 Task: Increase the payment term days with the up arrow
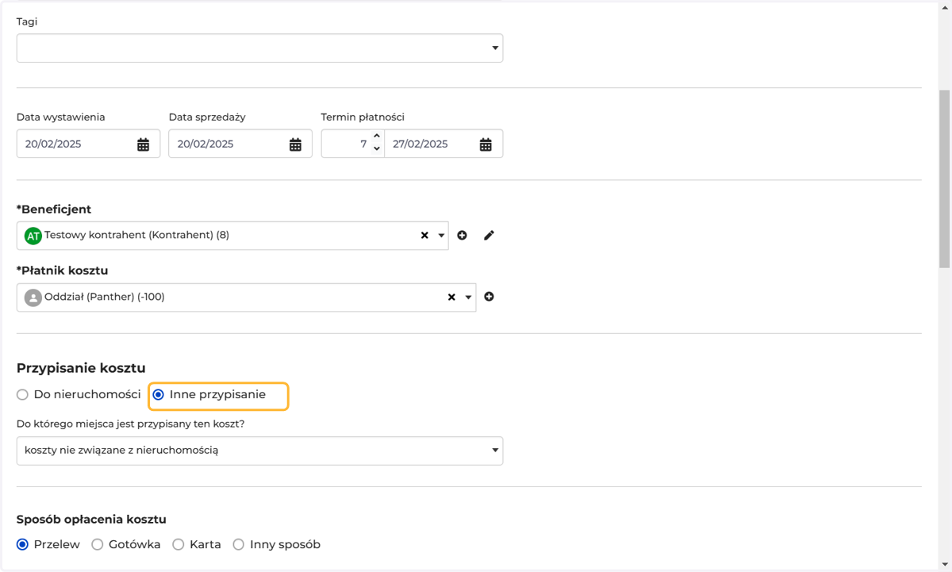pyautogui.click(x=377, y=137)
